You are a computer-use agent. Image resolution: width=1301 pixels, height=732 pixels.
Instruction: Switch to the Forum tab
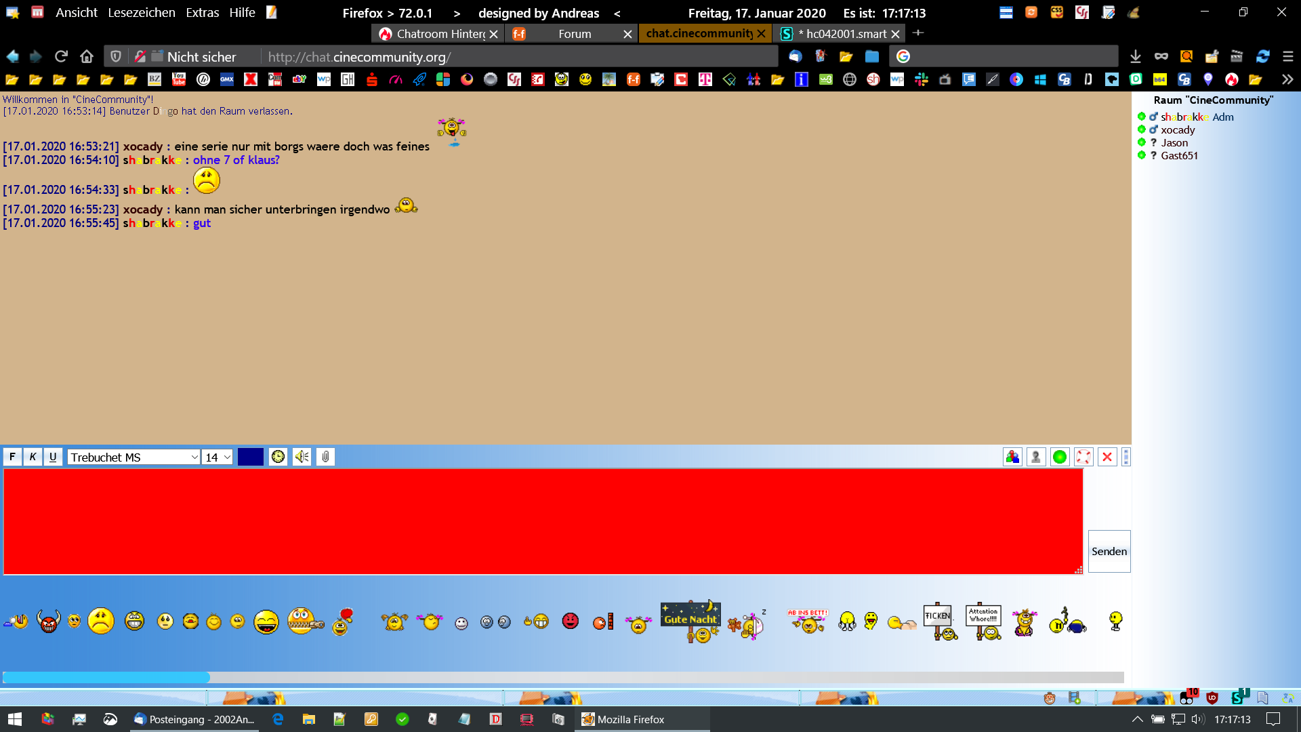coord(574,34)
